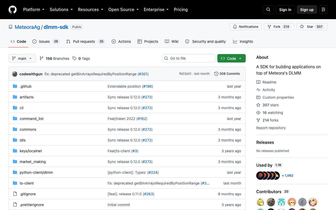Open the .github folder

[25, 86]
